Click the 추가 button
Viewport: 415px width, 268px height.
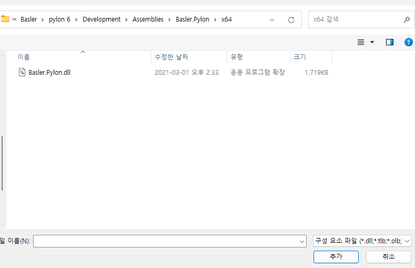[336, 256]
